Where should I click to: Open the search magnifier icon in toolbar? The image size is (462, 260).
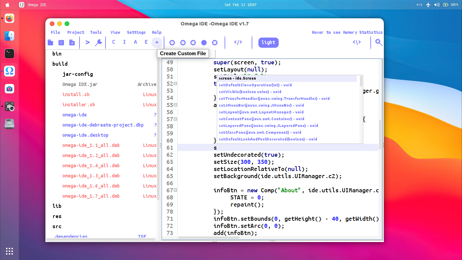pyautogui.click(x=379, y=42)
